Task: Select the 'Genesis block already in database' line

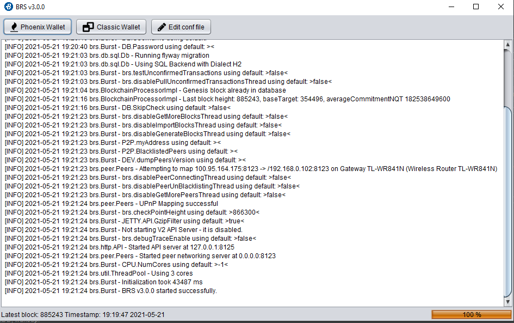Action: tap(145, 90)
